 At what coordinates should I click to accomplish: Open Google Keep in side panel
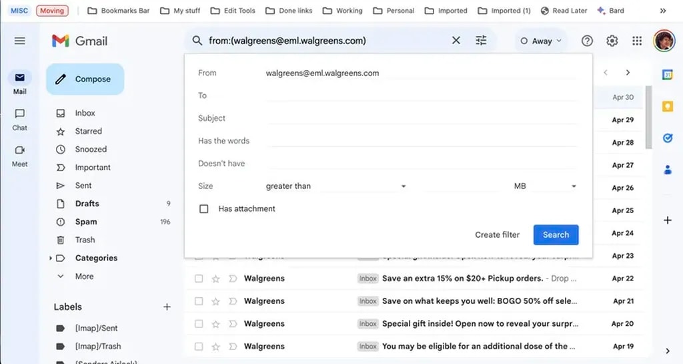click(x=668, y=107)
